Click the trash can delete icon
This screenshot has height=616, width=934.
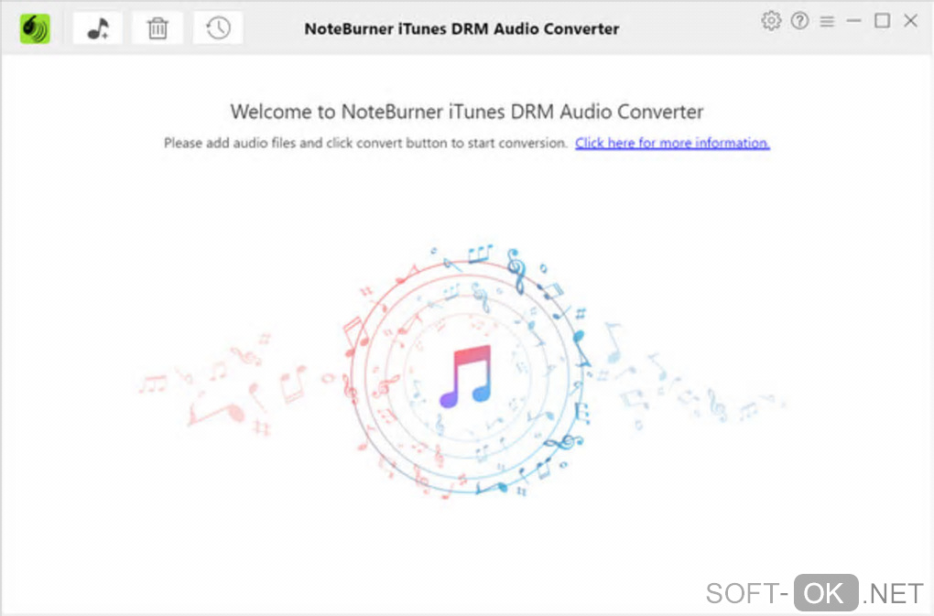pyautogui.click(x=157, y=28)
